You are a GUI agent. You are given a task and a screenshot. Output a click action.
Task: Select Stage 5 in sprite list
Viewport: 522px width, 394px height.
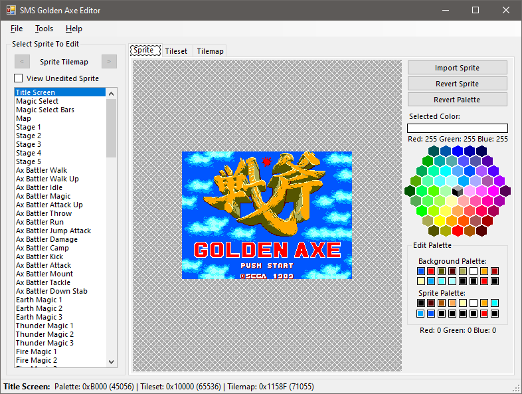pyautogui.click(x=60, y=161)
